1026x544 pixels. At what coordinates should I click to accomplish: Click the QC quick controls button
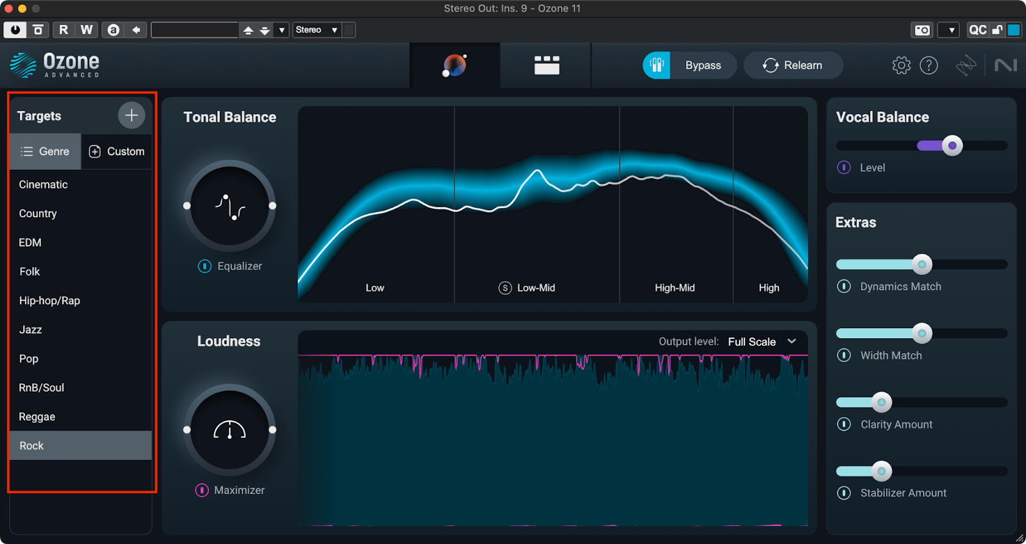click(977, 30)
